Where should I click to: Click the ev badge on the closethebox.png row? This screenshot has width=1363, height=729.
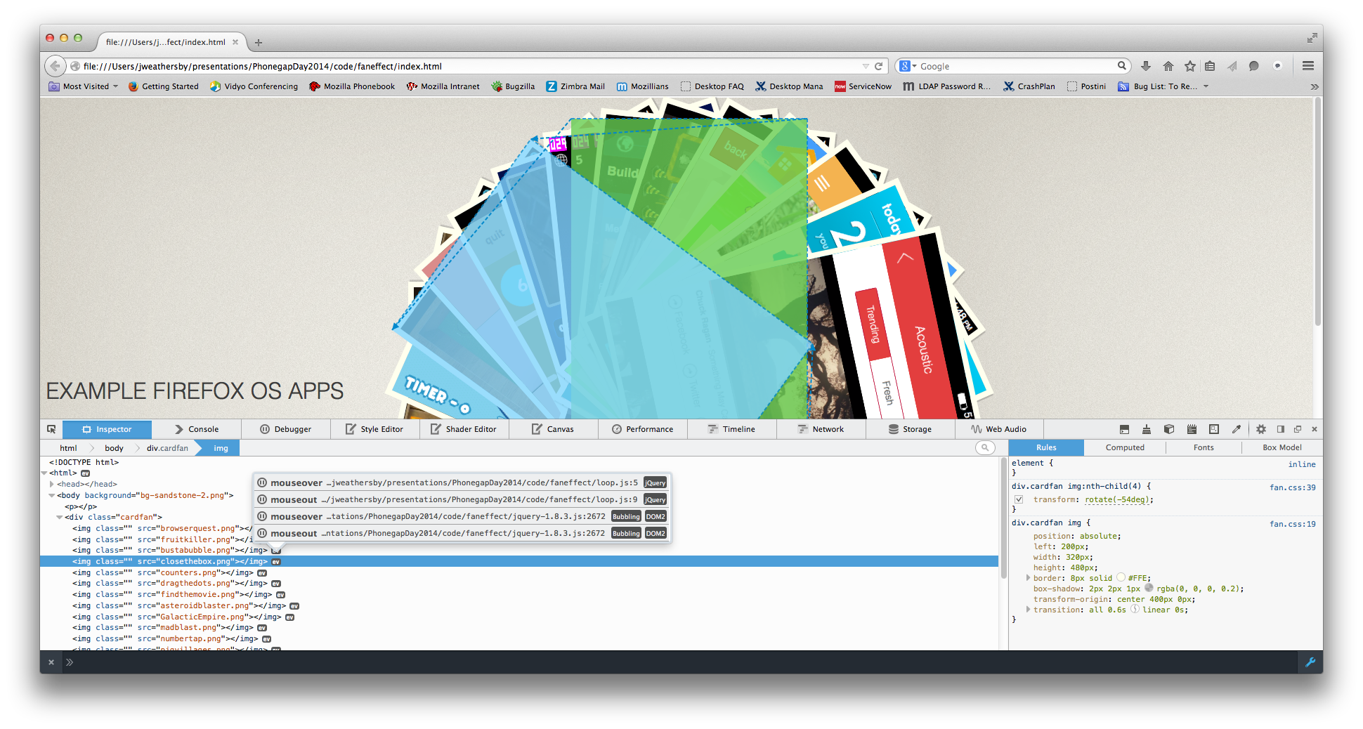(x=276, y=562)
